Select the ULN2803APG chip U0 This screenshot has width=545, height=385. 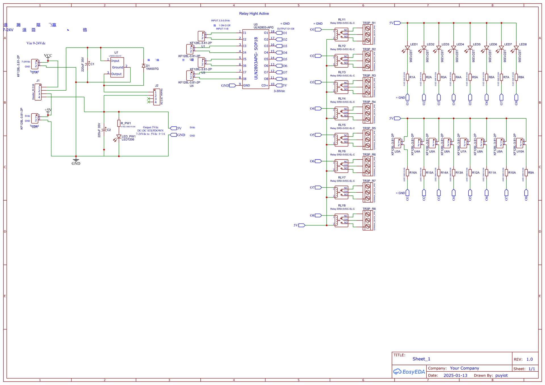255,59
